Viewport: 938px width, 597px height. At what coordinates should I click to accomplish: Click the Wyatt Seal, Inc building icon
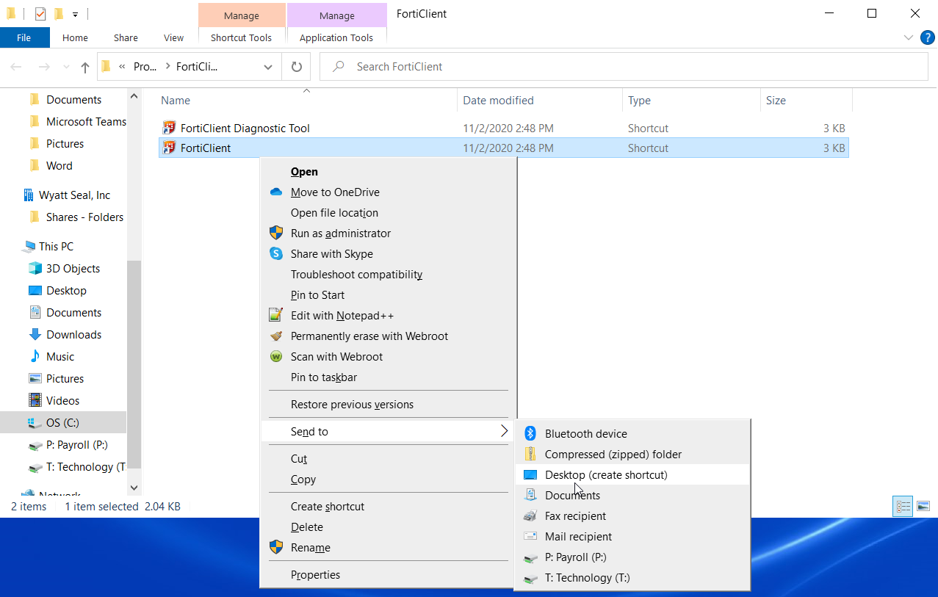29,195
